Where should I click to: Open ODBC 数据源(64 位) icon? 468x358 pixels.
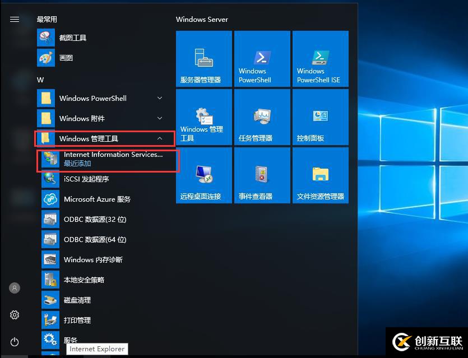click(50, 239)
